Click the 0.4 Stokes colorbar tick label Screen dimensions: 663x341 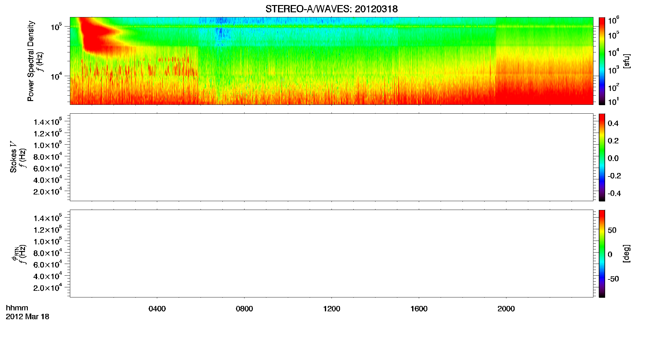613,123
